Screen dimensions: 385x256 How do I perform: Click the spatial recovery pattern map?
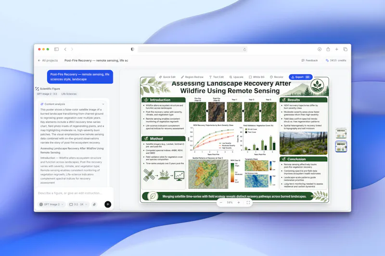click(208, 173)
